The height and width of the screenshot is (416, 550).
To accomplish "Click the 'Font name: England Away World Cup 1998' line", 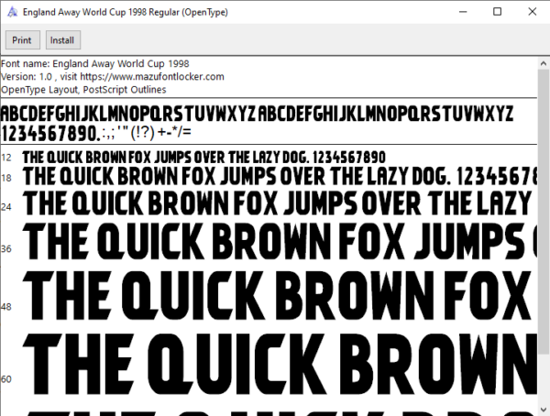I will 95,64.
